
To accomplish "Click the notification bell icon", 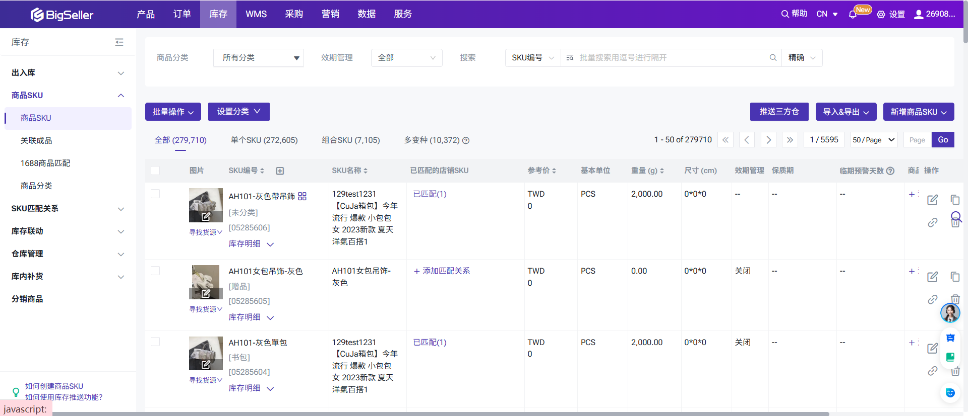I will 853,15.
